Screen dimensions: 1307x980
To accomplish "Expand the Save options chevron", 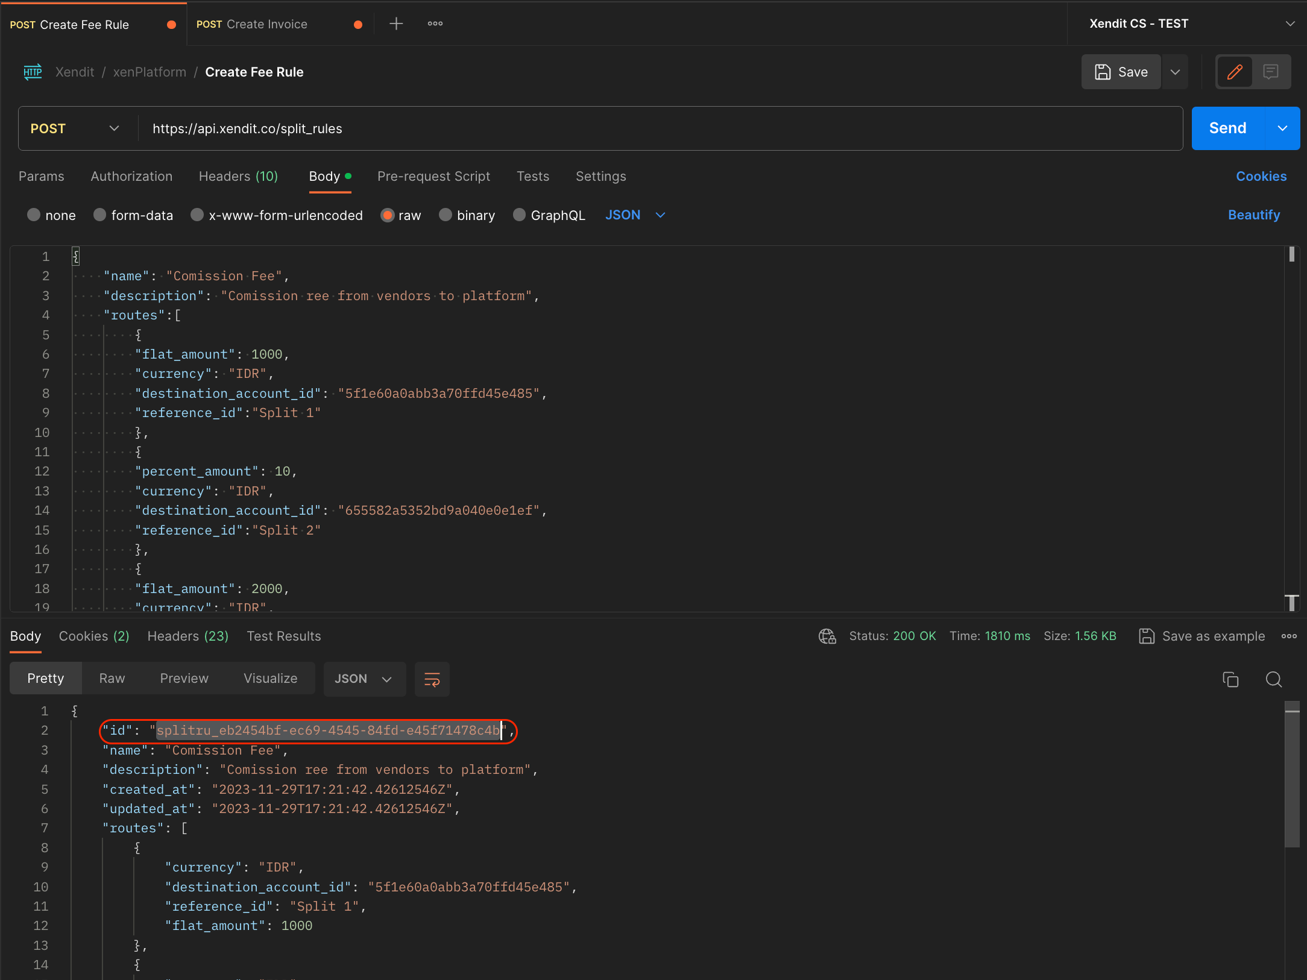I will (1175, 72).
